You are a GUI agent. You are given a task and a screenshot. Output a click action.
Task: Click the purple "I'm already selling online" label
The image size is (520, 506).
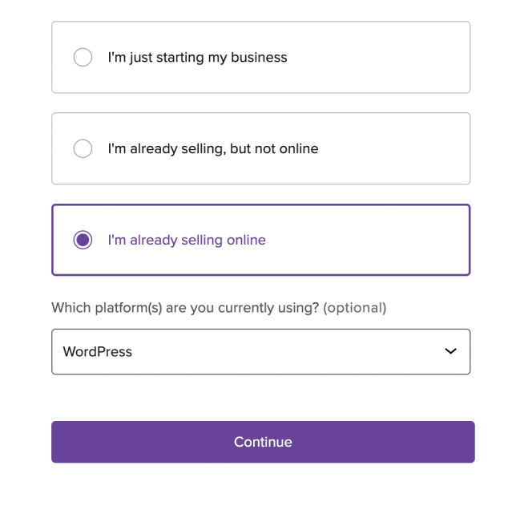click(187, 241)
